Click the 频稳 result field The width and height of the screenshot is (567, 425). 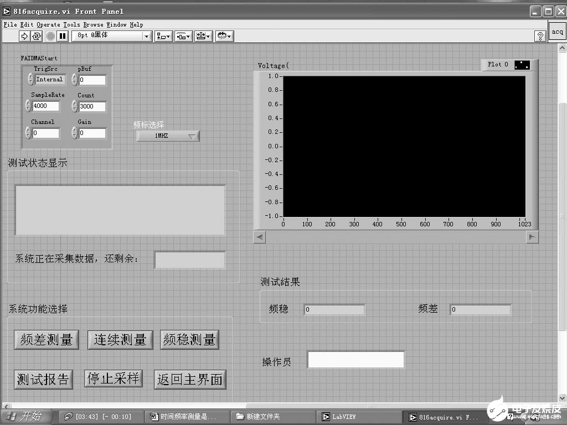334,309
